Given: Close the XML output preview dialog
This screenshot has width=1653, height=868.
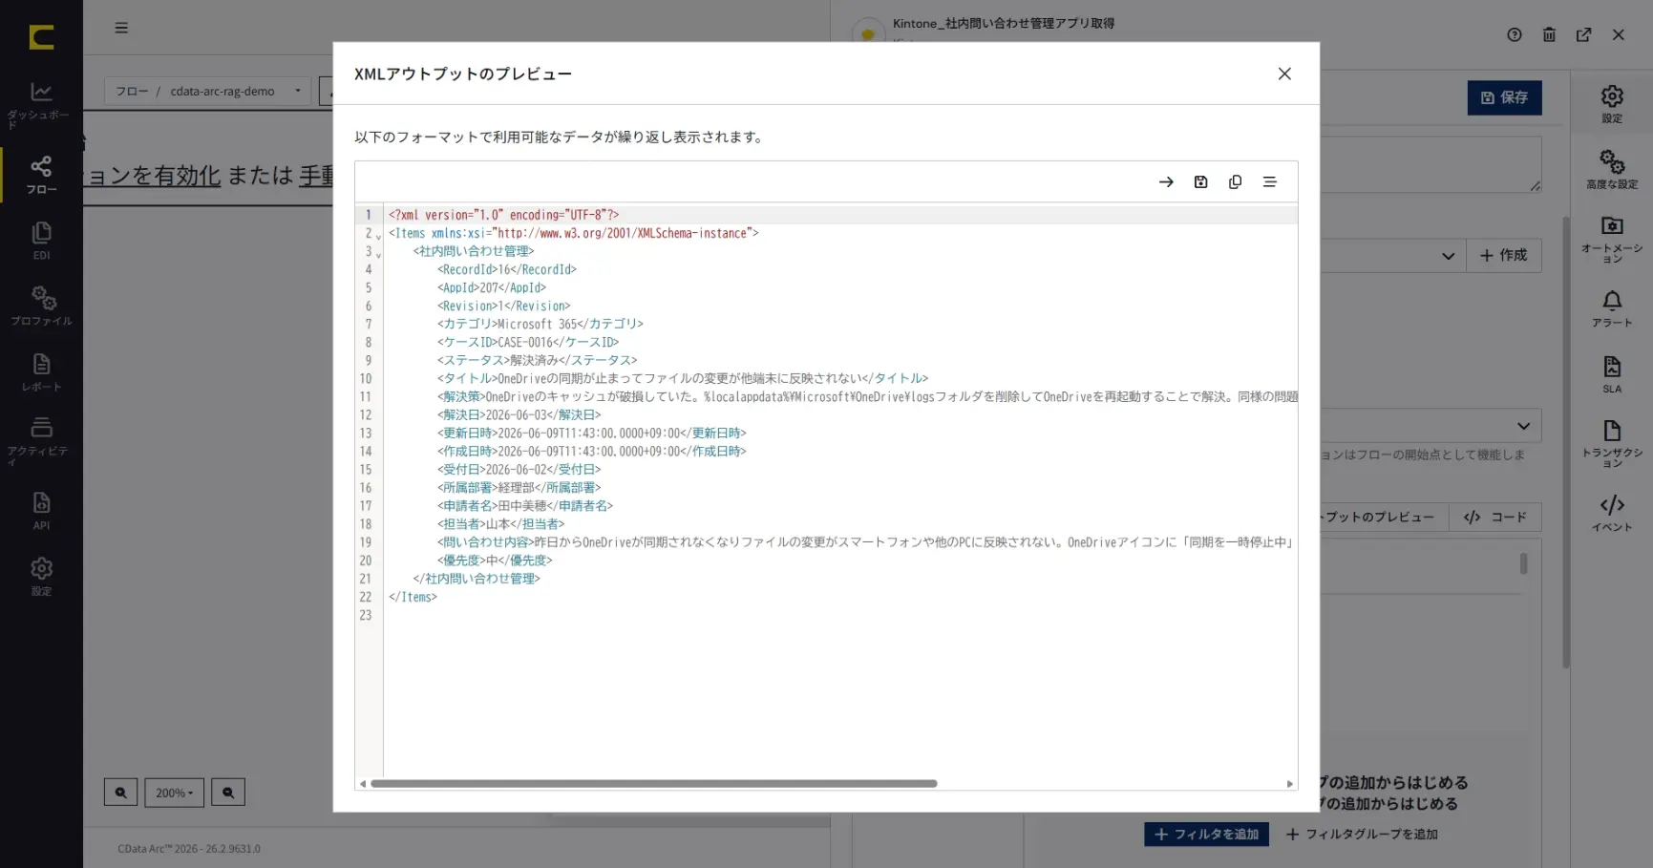Looking at the screenshot, I should (x=1284, y=74).
